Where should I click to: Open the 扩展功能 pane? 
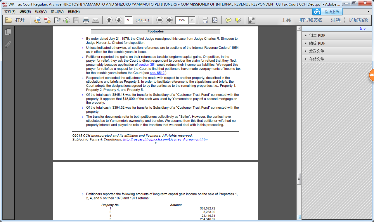(358, 20)
